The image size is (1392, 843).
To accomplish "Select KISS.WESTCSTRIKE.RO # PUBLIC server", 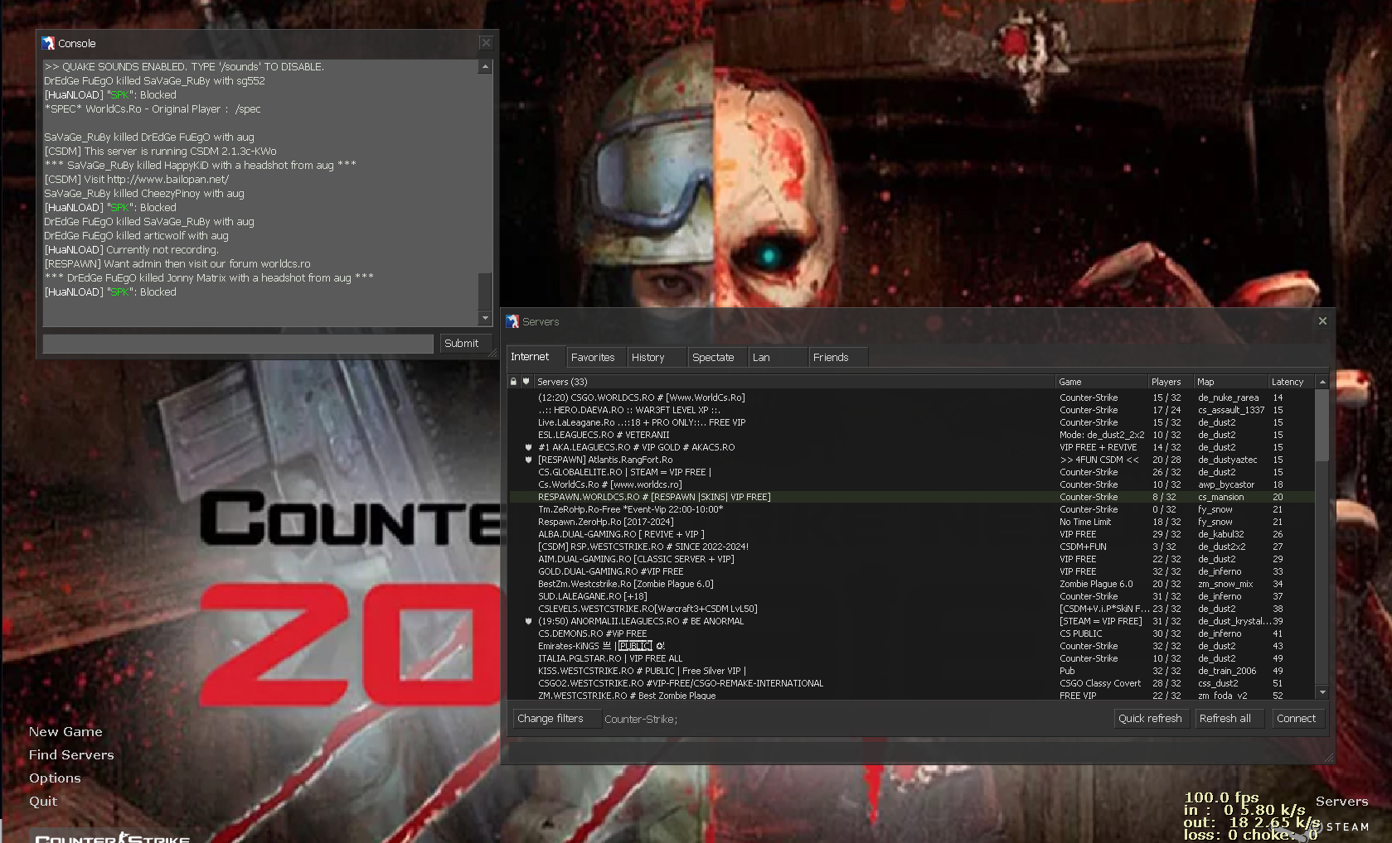I will pyautogui.click(x=910, y=671).
